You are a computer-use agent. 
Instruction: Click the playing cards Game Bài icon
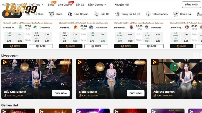[176, 14]
